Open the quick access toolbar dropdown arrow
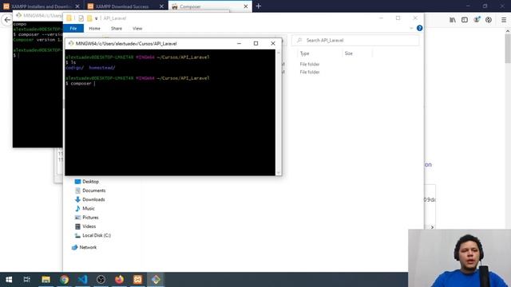The image size is (511, 287). coord(96,18)
